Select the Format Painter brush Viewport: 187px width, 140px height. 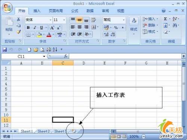19,32
